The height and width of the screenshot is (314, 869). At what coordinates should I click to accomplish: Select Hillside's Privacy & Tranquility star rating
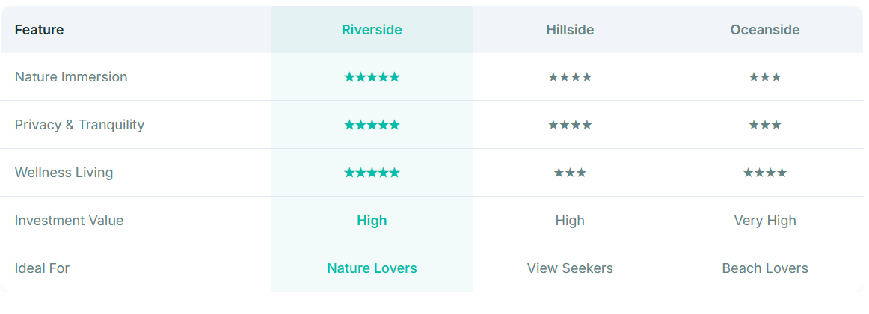click(x=570, y=125)
